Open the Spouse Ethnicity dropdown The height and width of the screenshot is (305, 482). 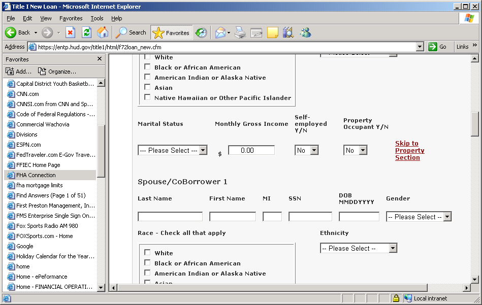(x=358, y=248)
